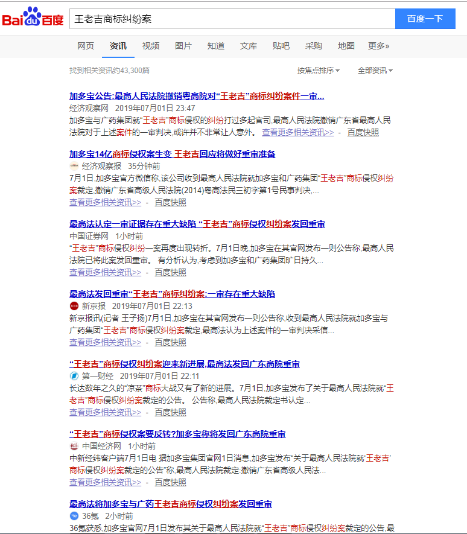Open the 加多宝14亿商标侵权案生变 headline

(x=172, y=154)
